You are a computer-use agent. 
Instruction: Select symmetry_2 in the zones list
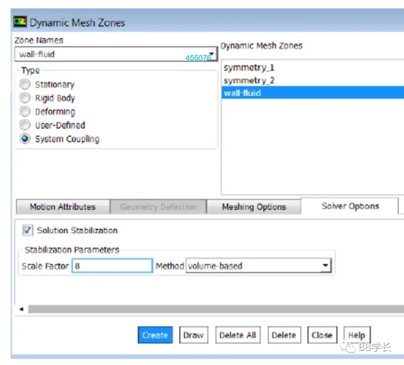(249, 80)
